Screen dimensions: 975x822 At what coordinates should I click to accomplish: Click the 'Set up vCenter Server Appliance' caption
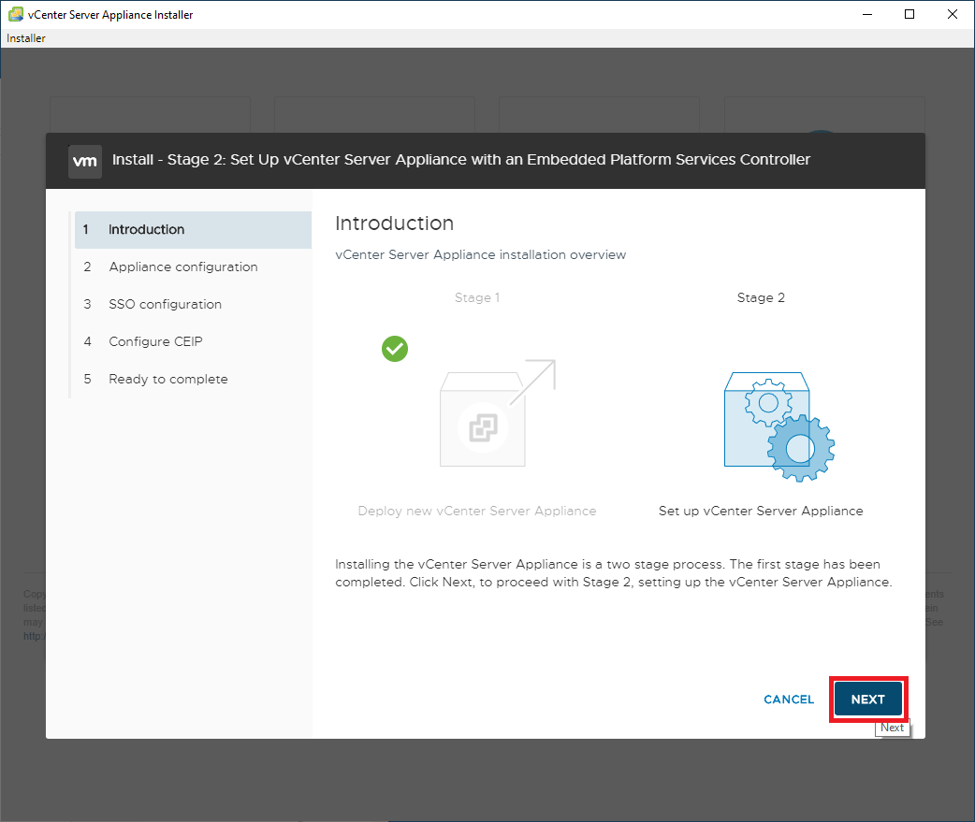pyautogui.click(x=761, y=512)
